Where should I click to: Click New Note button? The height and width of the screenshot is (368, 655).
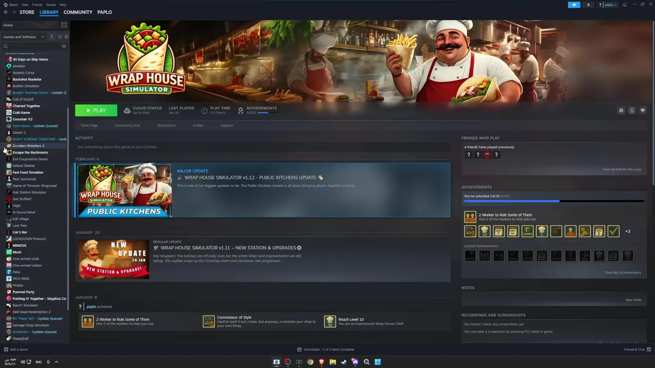pyautogui.click(x=633, y=300)
